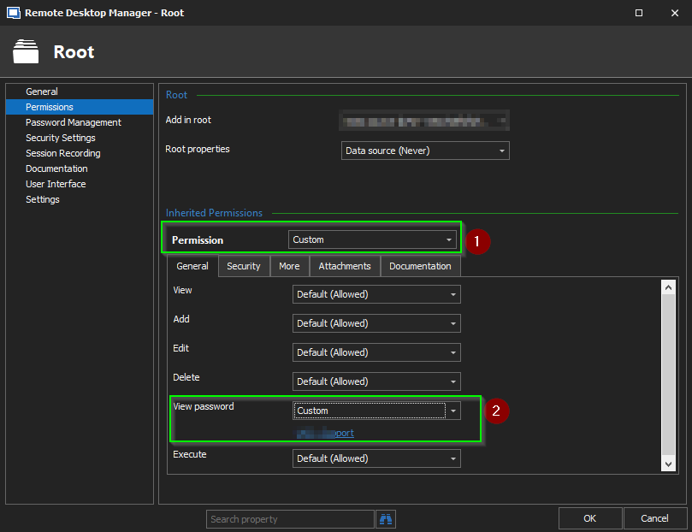Open the Permission Custom dropdown
Viewport: 692px width, 532px height.
coord(372,239)
